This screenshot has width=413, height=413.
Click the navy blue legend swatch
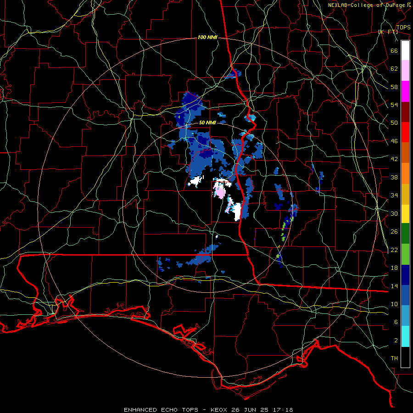pos(405,275)
